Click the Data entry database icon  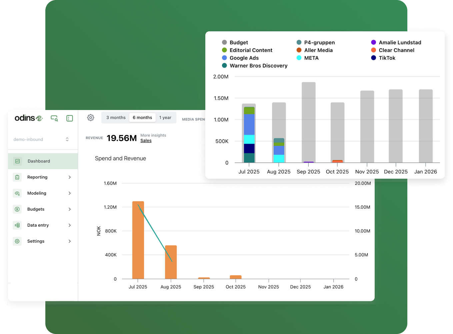coord(17,225)
